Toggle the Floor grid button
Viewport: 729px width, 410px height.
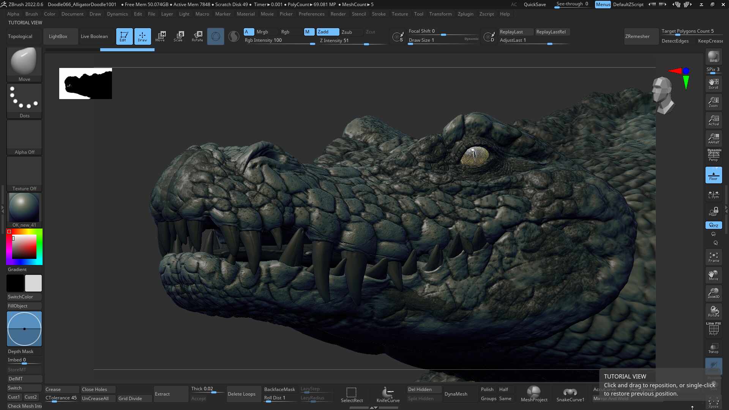pos(713,175)
